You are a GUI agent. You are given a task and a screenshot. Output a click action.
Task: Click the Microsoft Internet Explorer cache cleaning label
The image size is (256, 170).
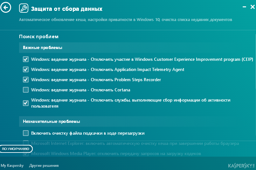click(x=135, y=143)
